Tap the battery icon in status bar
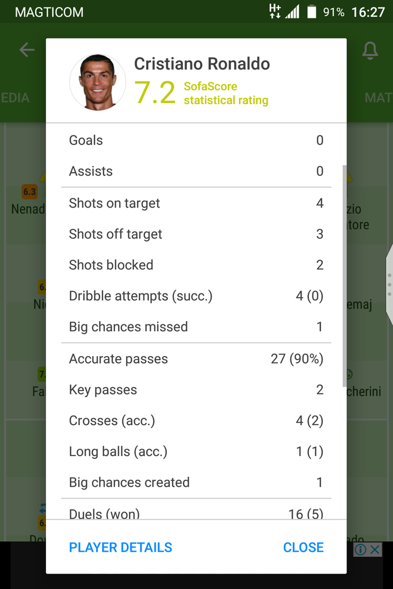This screenshot has height=589, width=393. (x=311, y=12)
